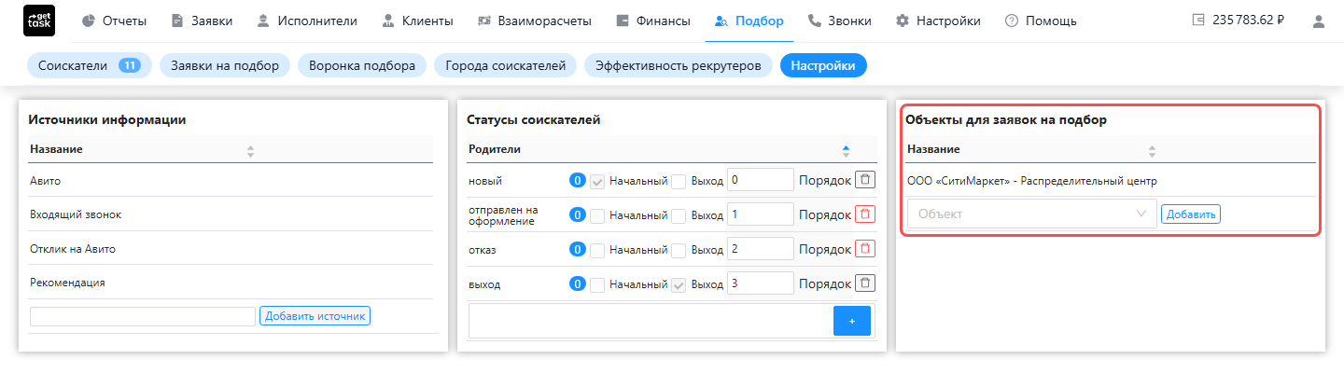Toggle Выход for 'отправлен на оформление'

pyautogui.click(x=679, y=215)
